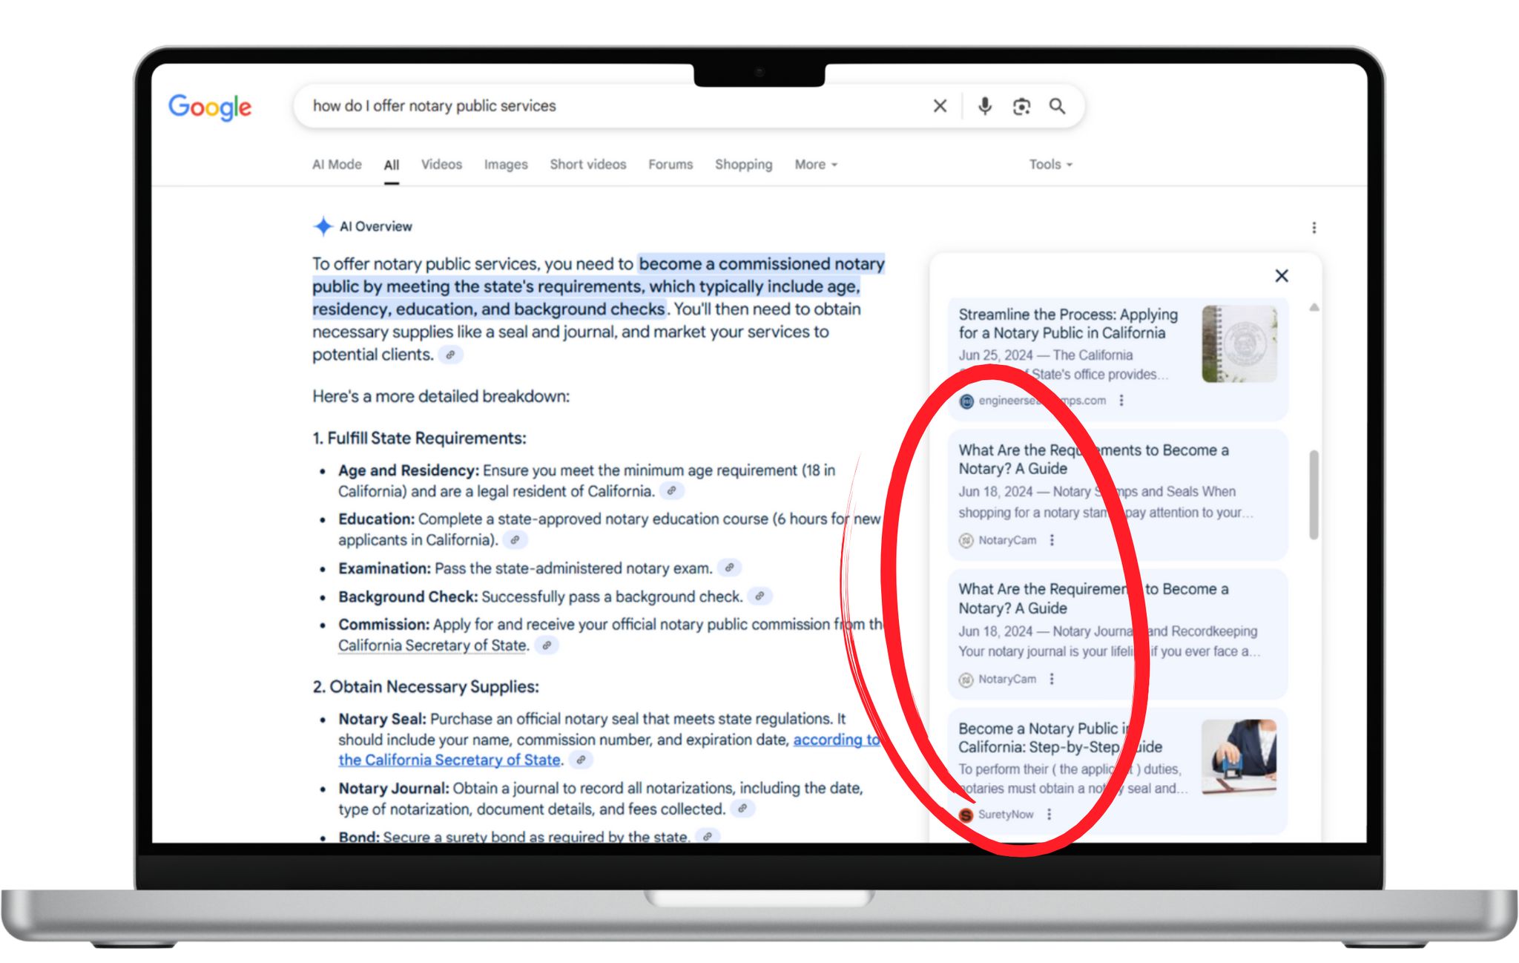Open Google Lens image search
This screenshot has width=1519, height=963.
(1021, 107)
